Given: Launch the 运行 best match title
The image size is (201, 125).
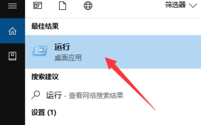Looking at the screenshot, I should pos(62,47).
